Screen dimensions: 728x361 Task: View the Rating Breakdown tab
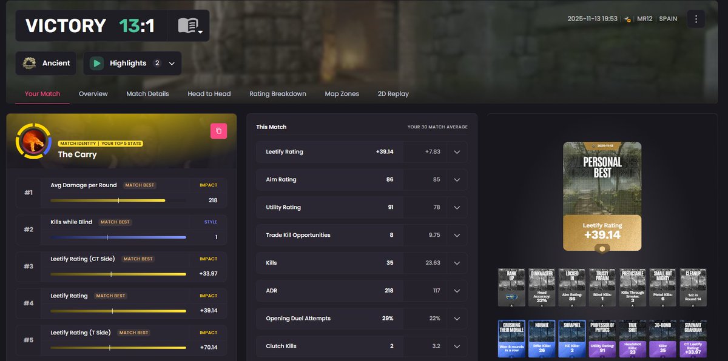click(278, 94)
